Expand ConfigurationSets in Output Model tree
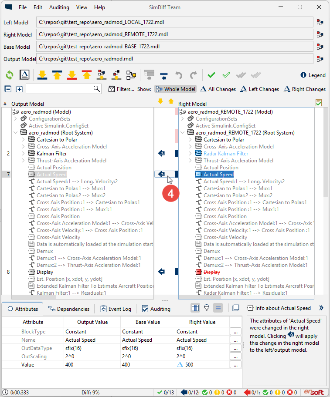The width and height of the screenshot is (330, 397). (x=15, y=119)
